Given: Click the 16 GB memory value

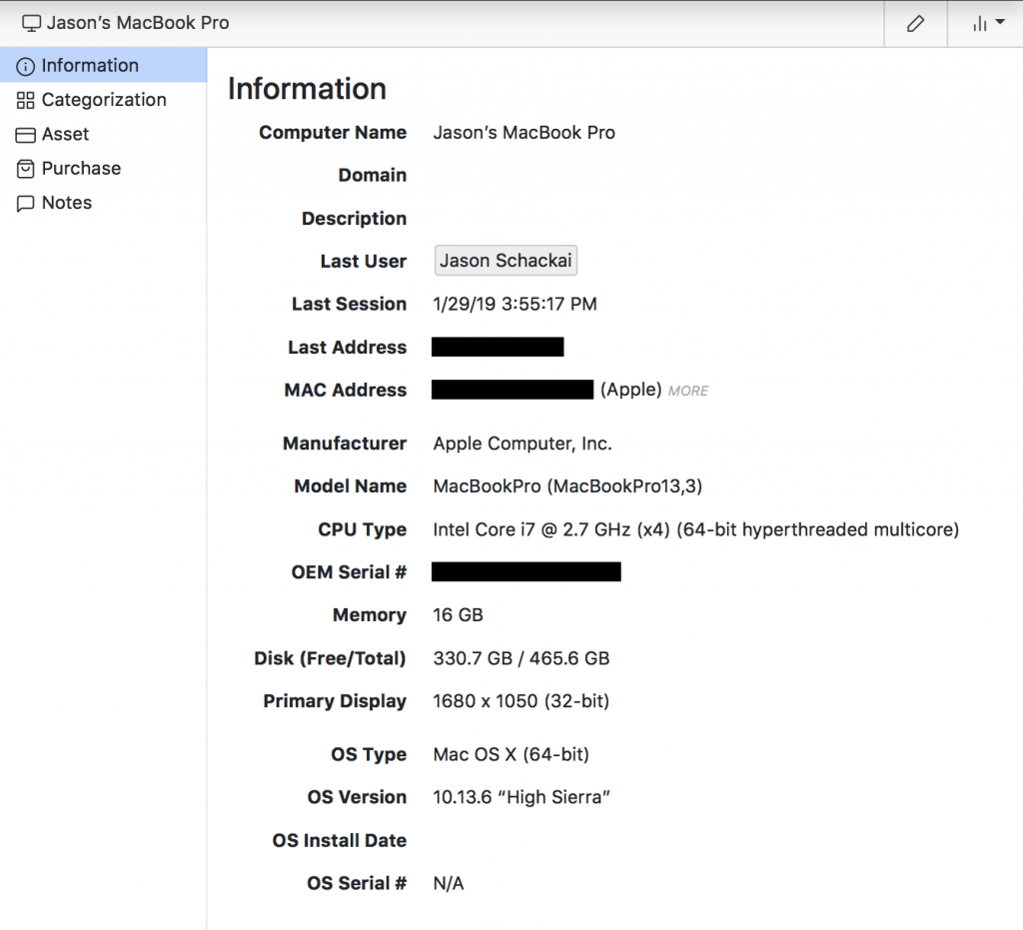Looking at the screenshot, I should 458,615.
